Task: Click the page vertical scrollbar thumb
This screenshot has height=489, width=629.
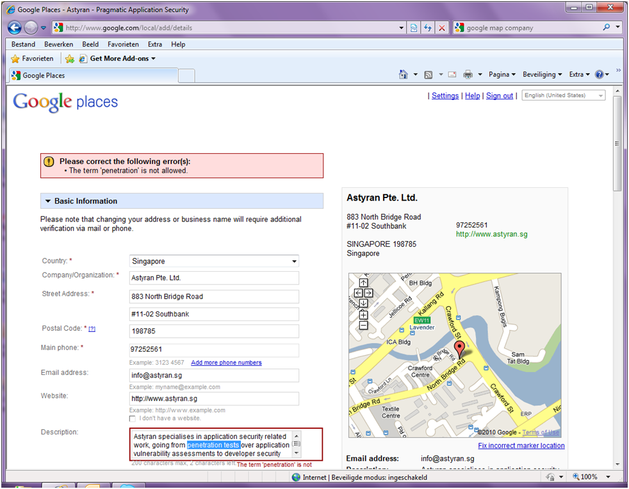Action: [617, 144]
